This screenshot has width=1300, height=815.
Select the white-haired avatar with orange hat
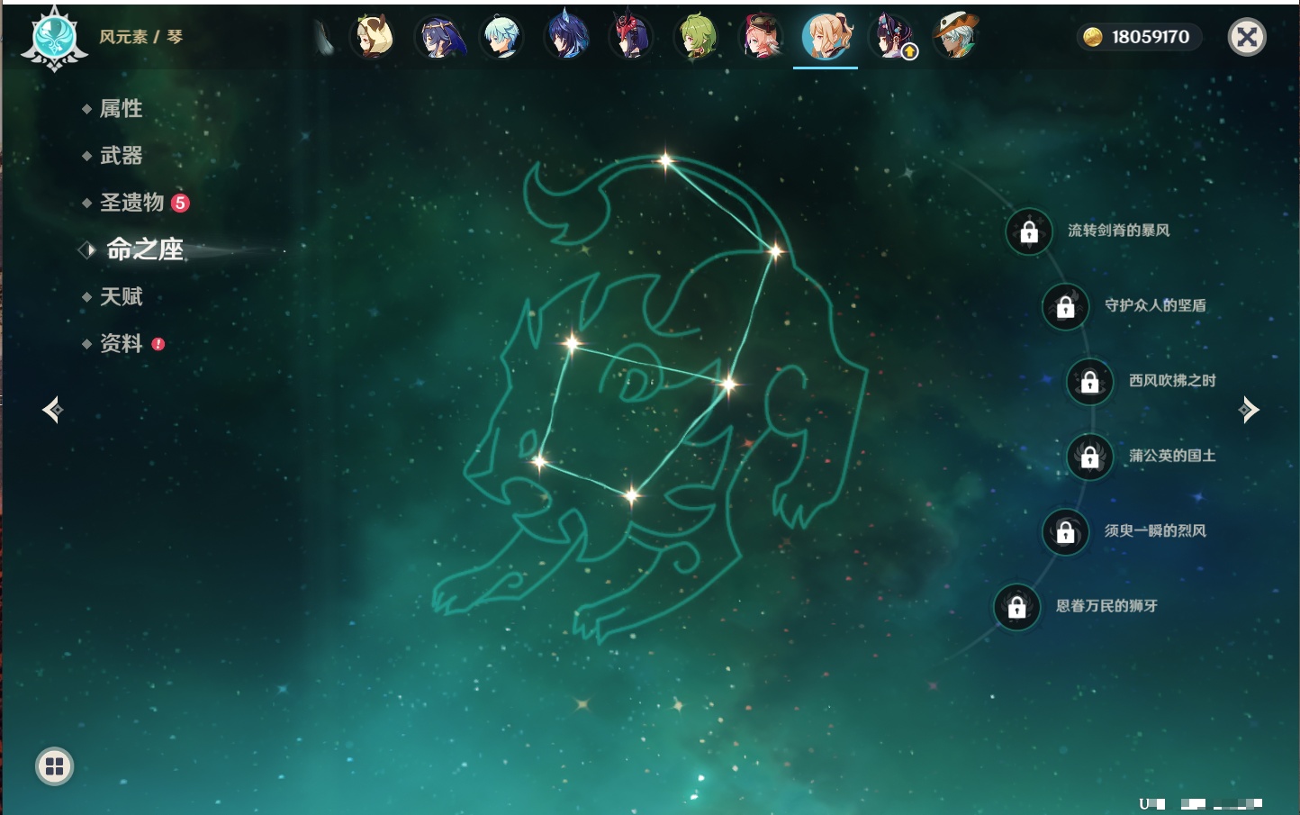(954, 37)
